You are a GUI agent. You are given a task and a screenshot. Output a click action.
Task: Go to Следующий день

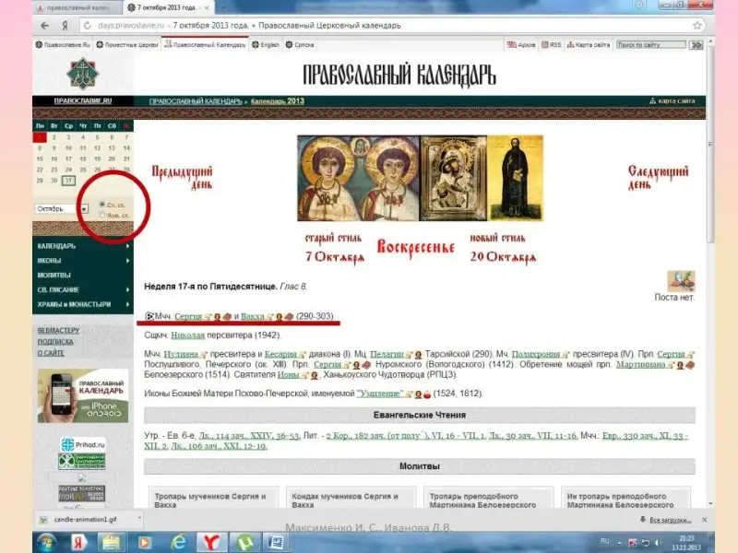pos(658,177)
